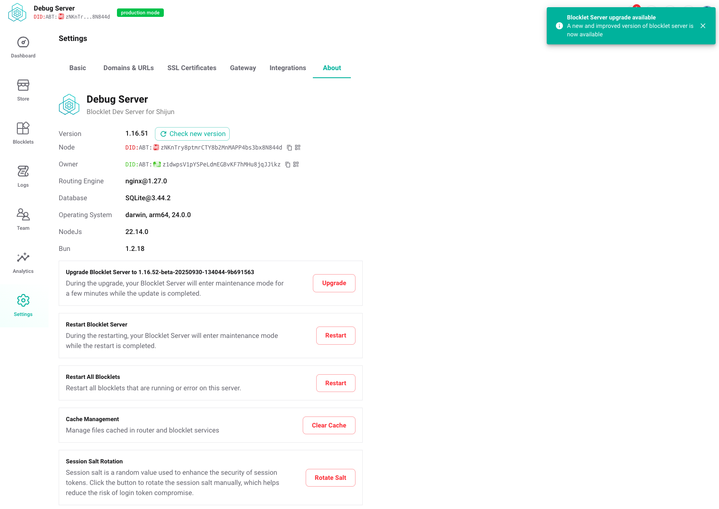View server Logs from the sidebar
The height and width of the screenshot is (509, 719).
pos(23,175)
